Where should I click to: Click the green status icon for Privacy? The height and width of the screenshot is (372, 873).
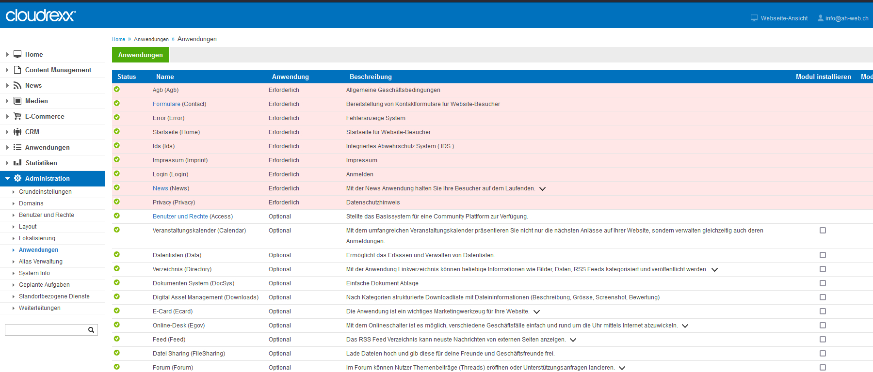tap(117, 201)
